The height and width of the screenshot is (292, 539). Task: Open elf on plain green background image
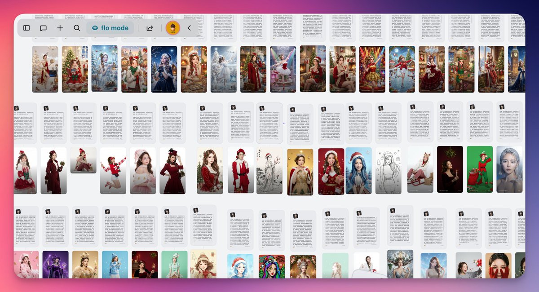pyautogui.click(x=479, y=169)
